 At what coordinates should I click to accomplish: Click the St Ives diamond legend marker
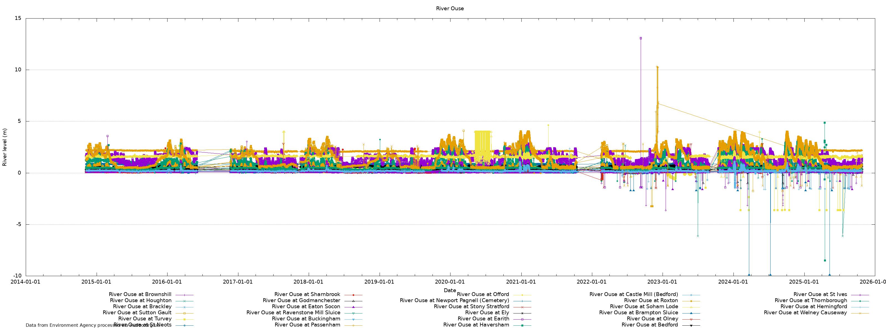click(860, 295)
